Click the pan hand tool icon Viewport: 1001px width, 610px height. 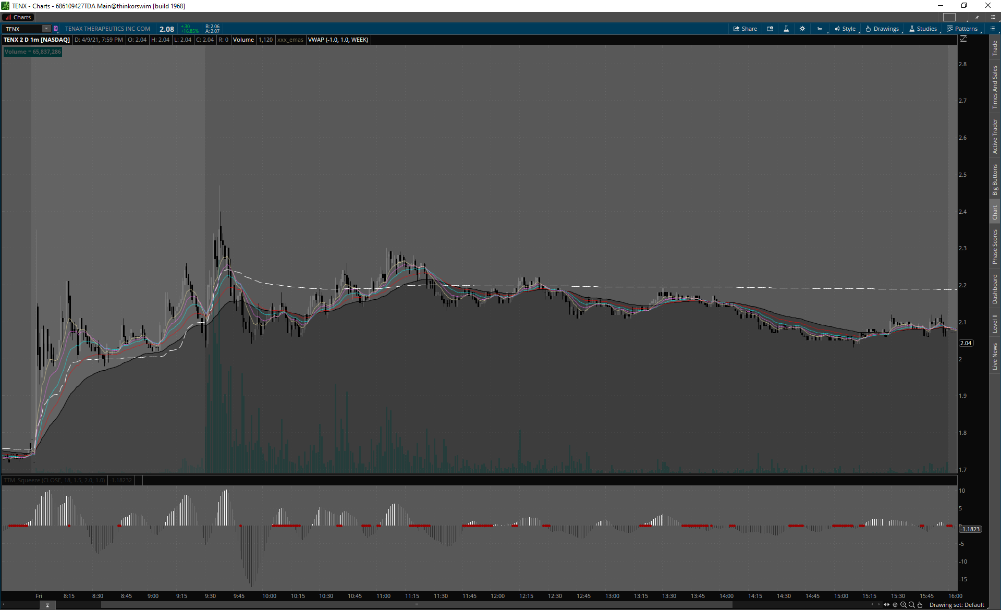[x=920, y=605]
